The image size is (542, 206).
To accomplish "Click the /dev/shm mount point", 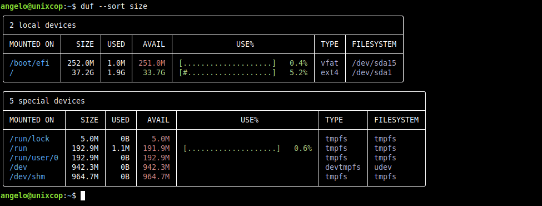I will pyautogui.click(x=27, y=176).
